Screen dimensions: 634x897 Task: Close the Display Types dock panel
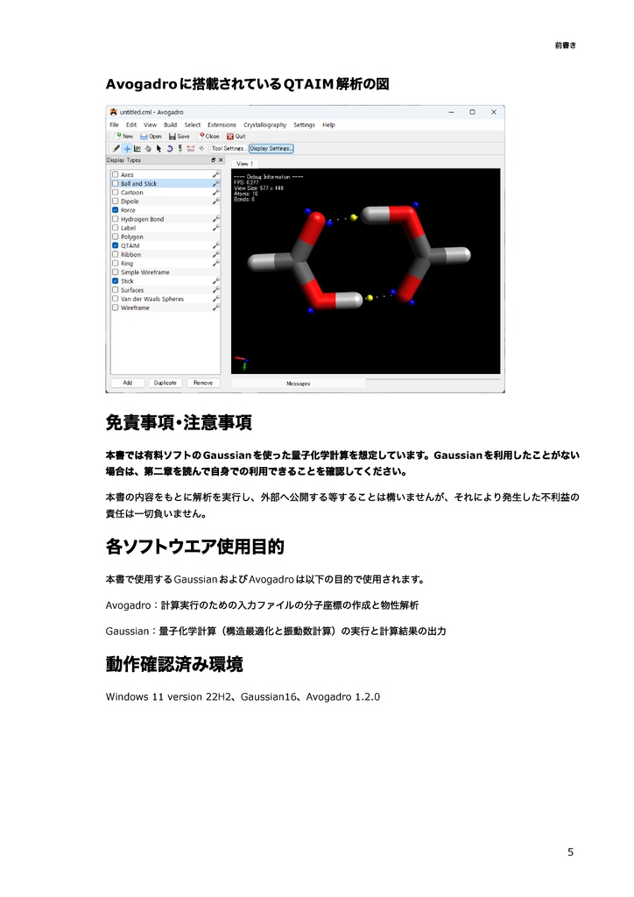pyautogui.click(x=221, y=160)
